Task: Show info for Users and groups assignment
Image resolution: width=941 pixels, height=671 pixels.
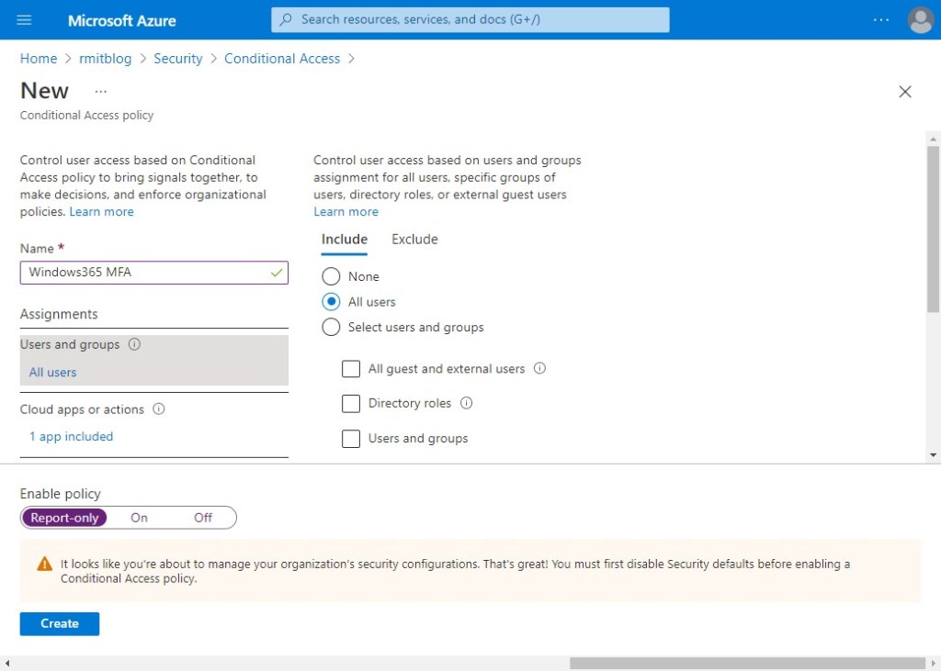Action: point(134,344)
